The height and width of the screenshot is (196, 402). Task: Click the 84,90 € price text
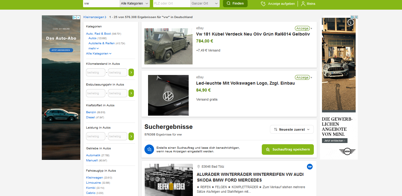(203, 90)
